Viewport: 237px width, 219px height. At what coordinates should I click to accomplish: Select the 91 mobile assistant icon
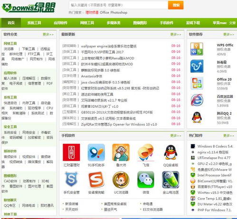click(96, 152)
